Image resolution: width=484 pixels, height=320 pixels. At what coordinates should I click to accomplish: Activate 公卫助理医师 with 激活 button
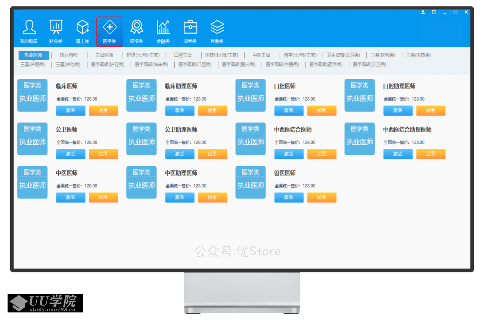(x=180, y=154)
